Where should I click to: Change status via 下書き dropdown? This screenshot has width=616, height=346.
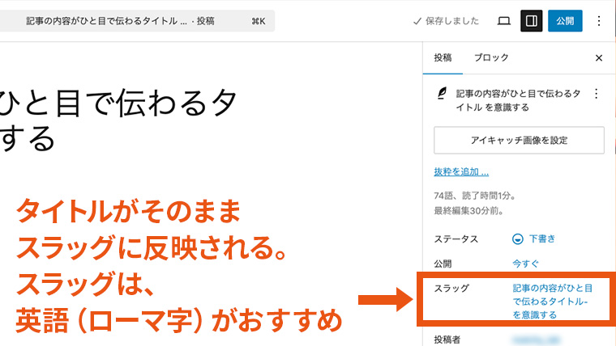pos(534,238)
